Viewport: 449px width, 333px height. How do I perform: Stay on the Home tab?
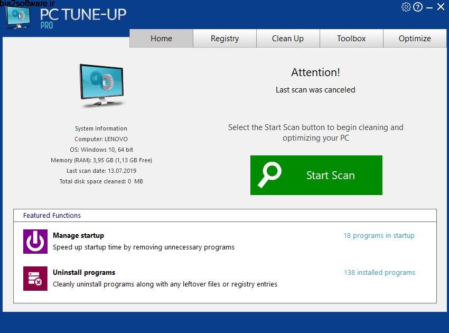point(161,38)
